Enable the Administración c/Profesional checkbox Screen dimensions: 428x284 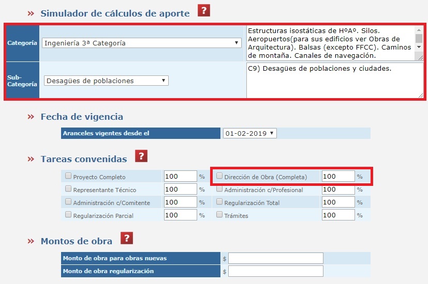219,189
